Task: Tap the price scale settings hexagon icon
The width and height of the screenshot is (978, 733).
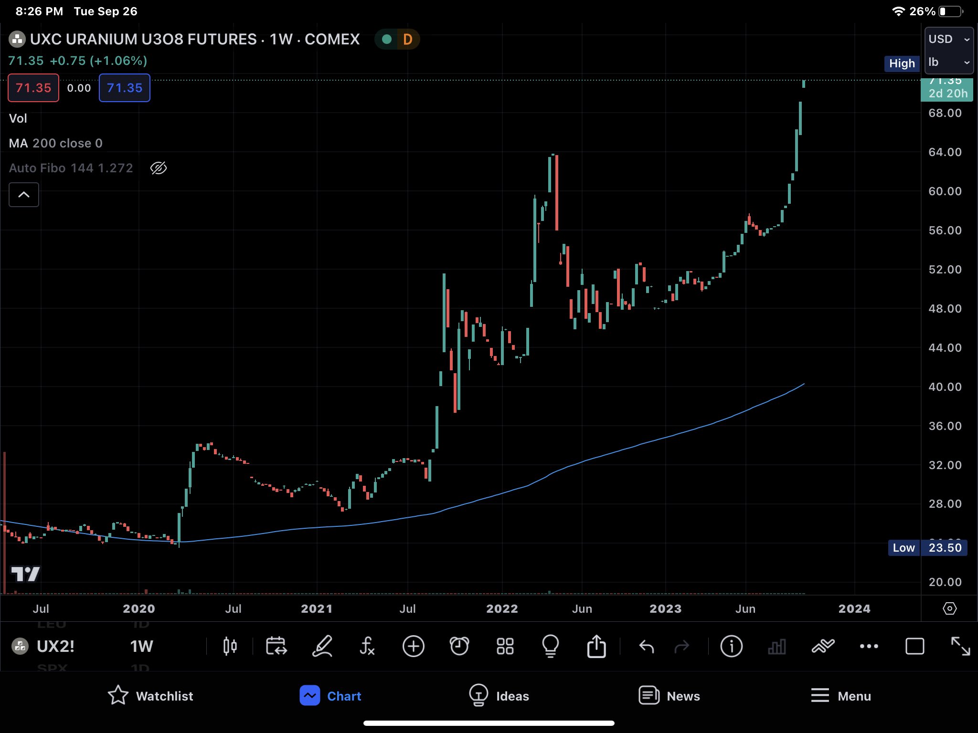Action: click(x=949, y=608)
